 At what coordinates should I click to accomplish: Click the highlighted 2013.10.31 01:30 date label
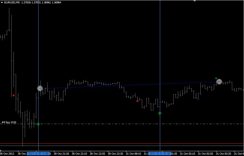(x=160, y=154)
